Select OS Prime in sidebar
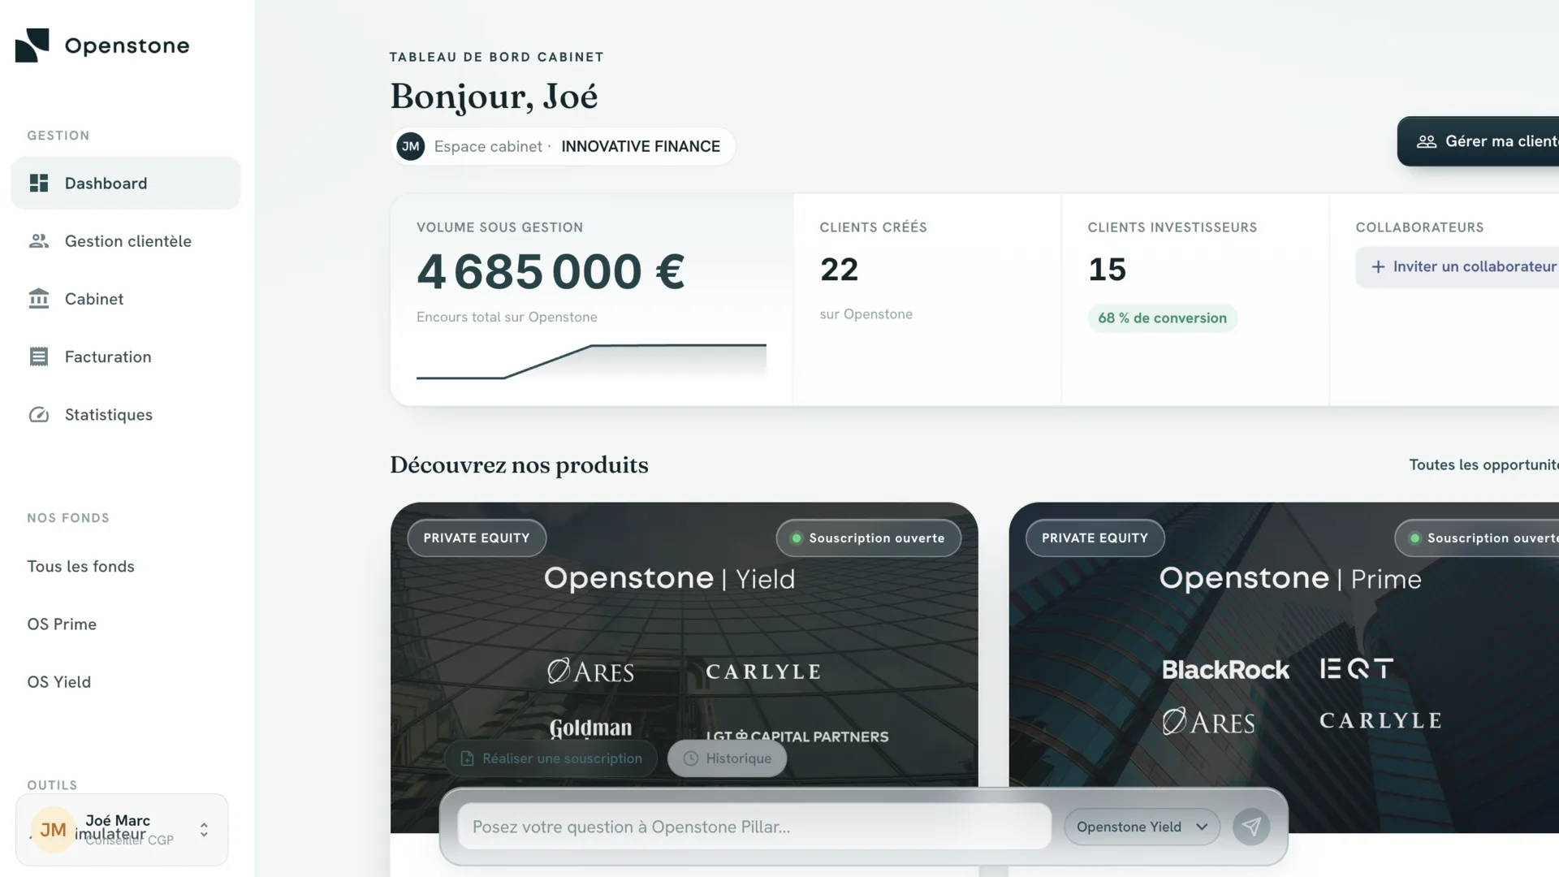Screen dimensions: 1559x877 tap(62, 624)
